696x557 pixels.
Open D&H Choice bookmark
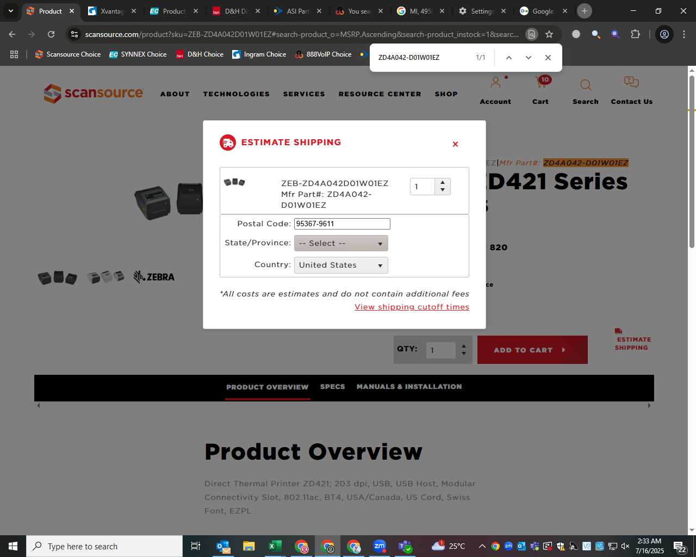[200, 54]
